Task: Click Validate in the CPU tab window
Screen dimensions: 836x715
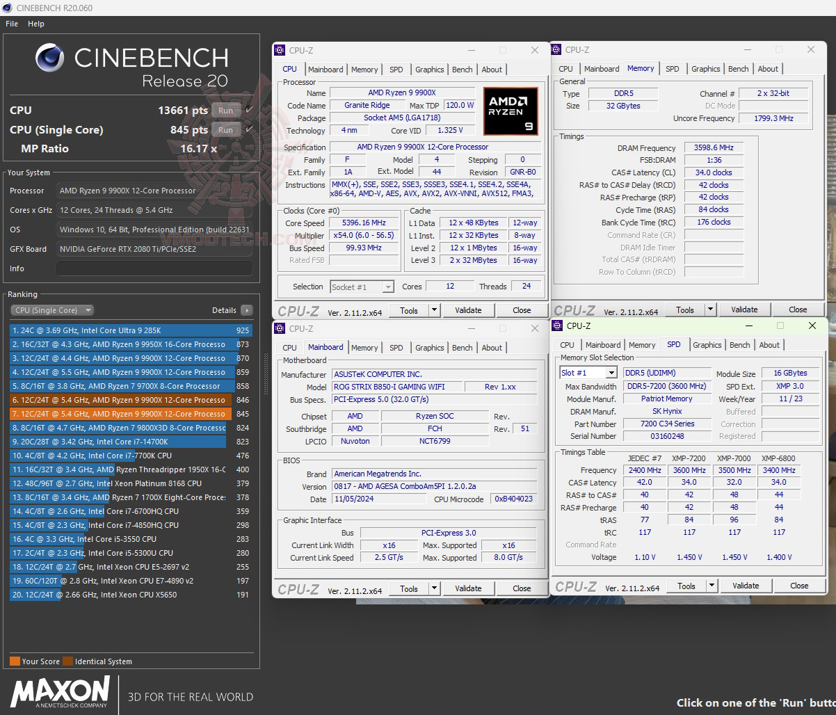Action: tap(468, 310)
